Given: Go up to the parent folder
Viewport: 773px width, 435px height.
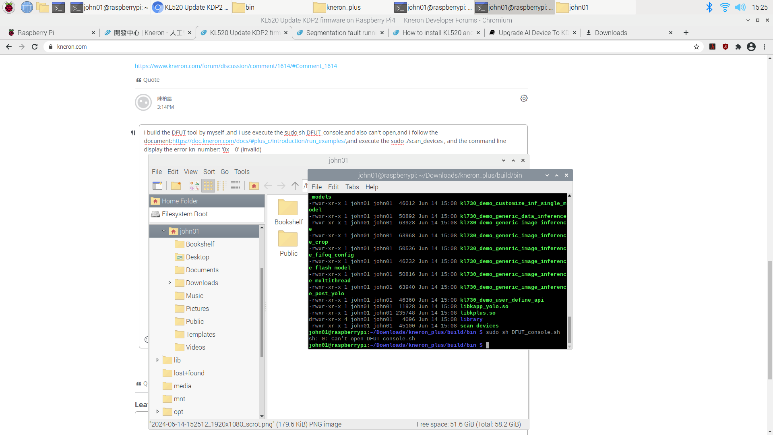Looking at the screenshot, I should 295,186.
